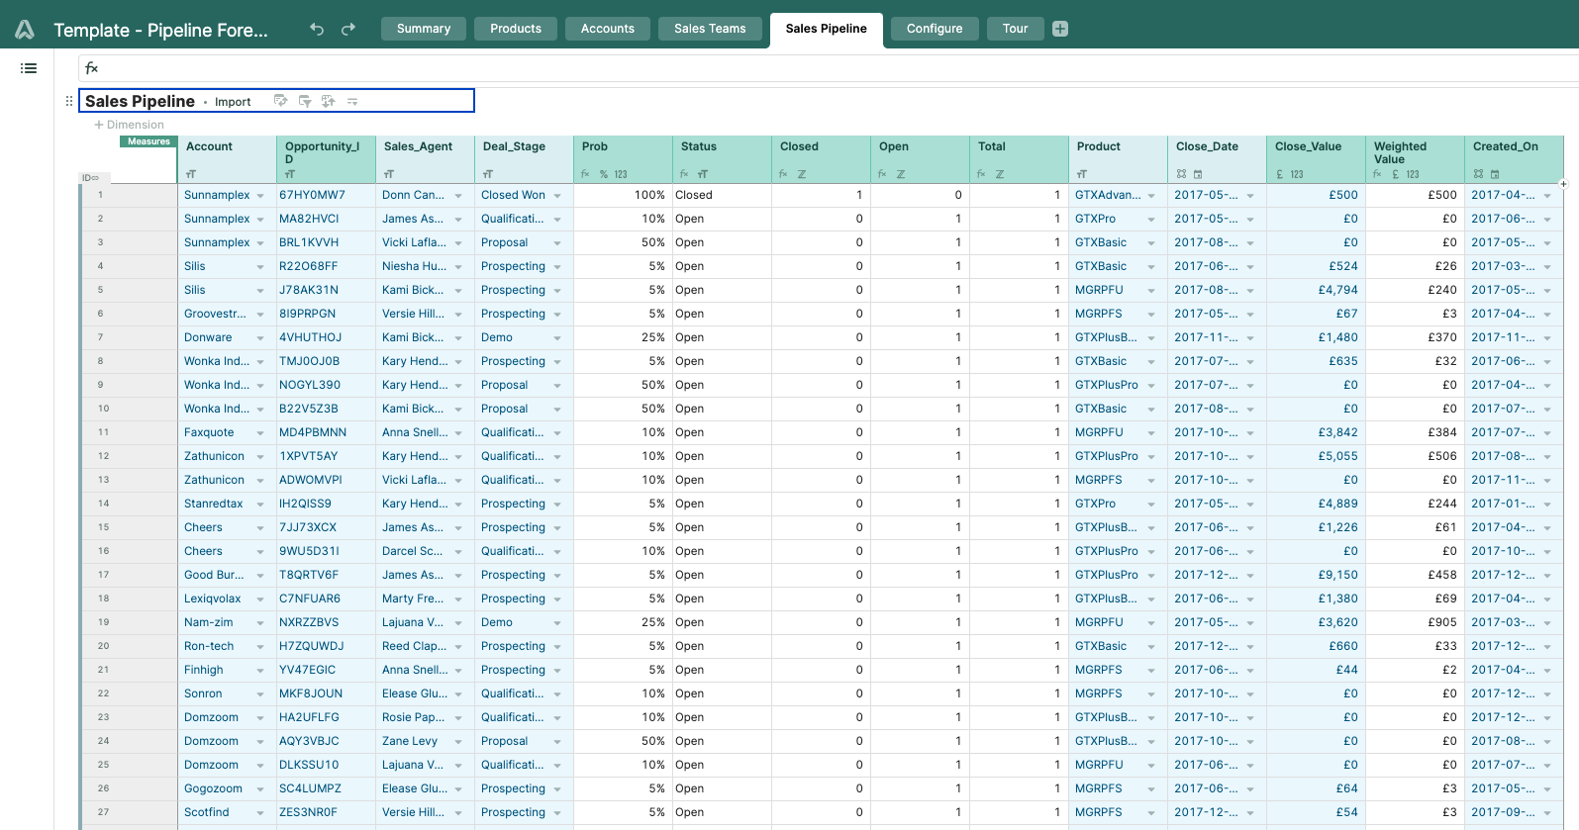Click the Template - Pipeline Fore... document title
Screen dimensions: 1579x830
click(160, 30)
